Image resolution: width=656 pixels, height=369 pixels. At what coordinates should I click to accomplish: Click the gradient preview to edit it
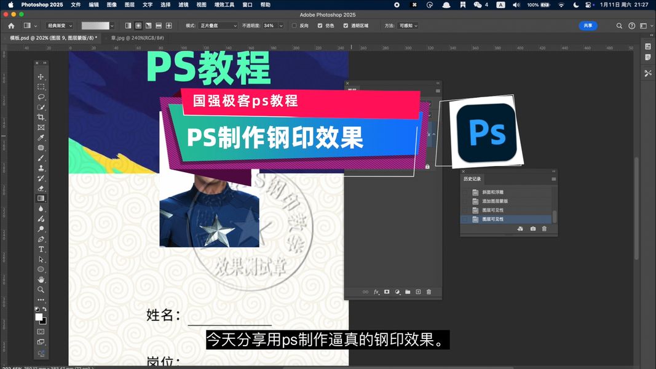coord(95,25)
